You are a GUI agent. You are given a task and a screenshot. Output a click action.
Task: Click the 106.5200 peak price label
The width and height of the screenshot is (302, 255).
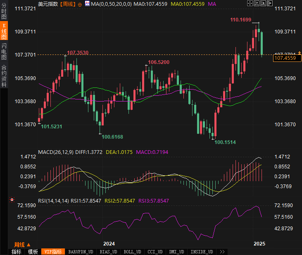pos(159,62)
